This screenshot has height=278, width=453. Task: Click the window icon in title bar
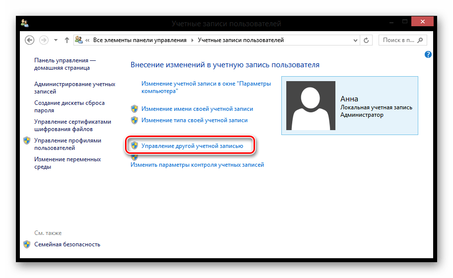tap(24, 23)
